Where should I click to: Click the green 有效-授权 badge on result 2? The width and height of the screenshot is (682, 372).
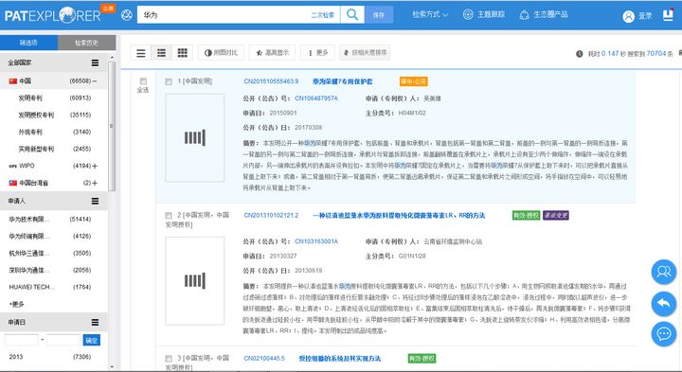[x=526, y=215]
